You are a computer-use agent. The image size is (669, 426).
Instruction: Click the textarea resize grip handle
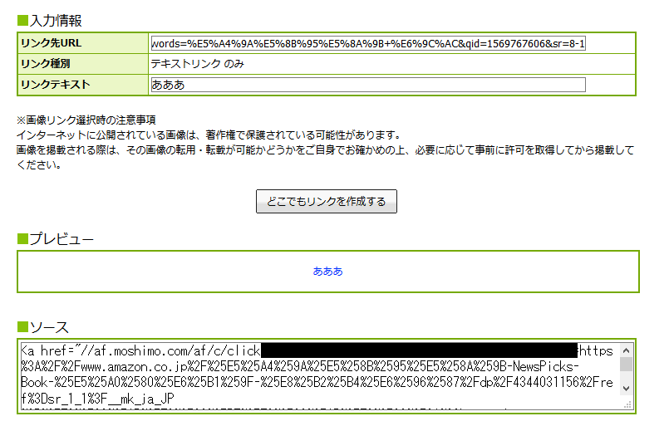click(x=627, y=404)
